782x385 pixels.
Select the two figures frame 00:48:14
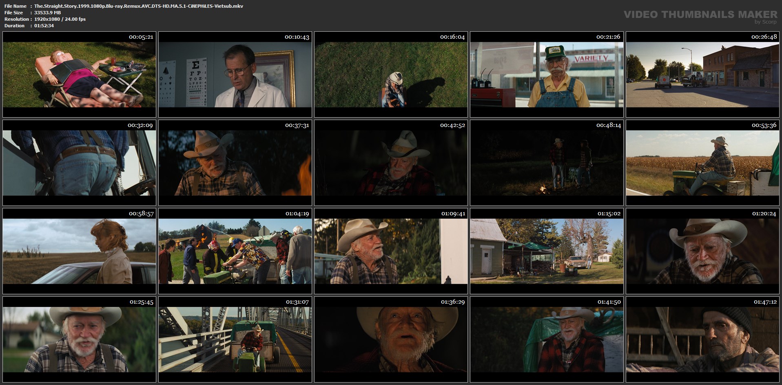pyautogui.click(x=547, y=163)
